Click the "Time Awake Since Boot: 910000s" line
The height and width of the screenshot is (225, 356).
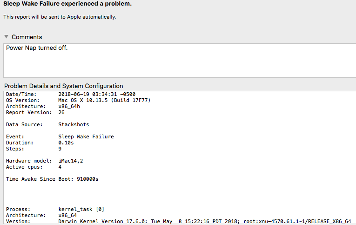tap(52, 179)
